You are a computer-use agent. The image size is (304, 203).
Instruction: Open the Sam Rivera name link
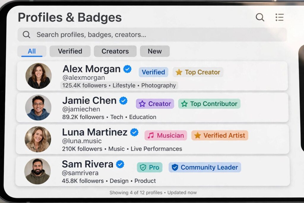click(88, 164)
